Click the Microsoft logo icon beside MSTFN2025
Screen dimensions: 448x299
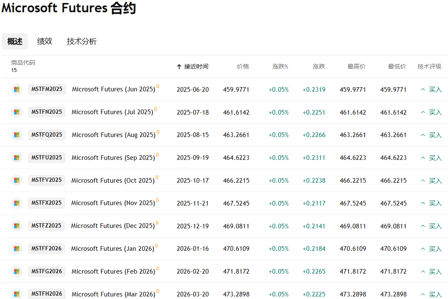(16, 112)
